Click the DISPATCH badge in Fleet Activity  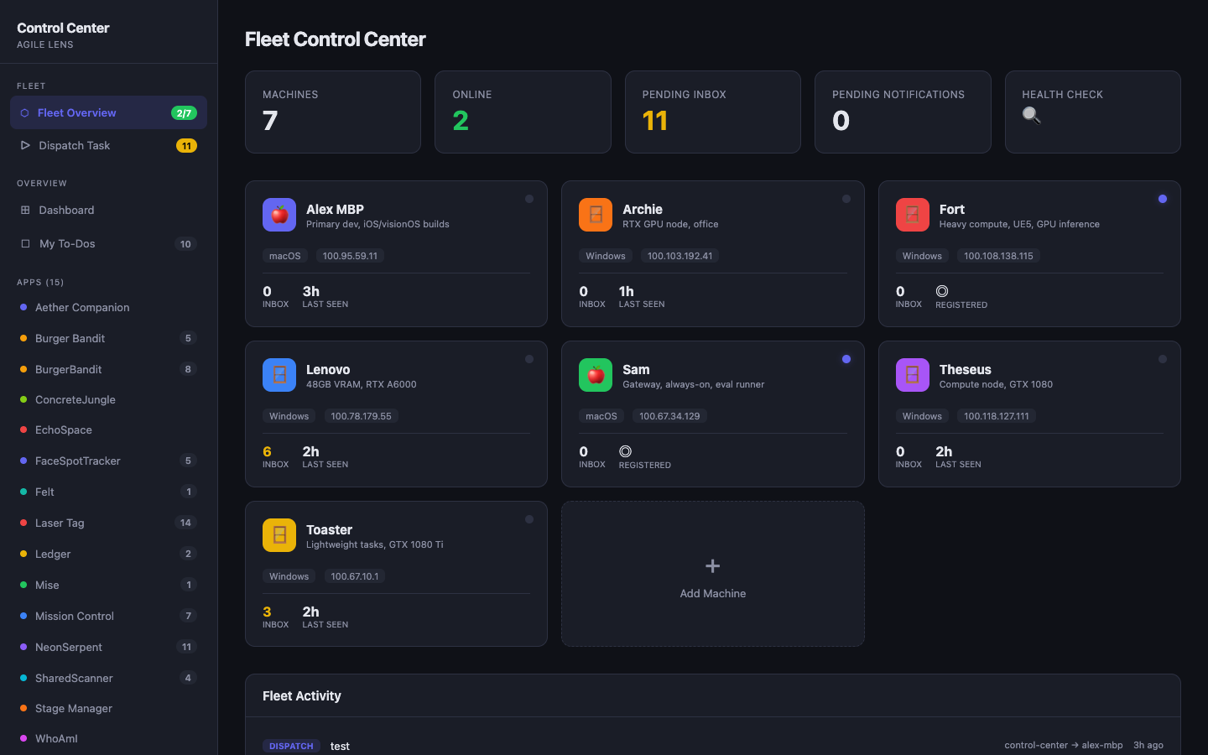[291, 746]
